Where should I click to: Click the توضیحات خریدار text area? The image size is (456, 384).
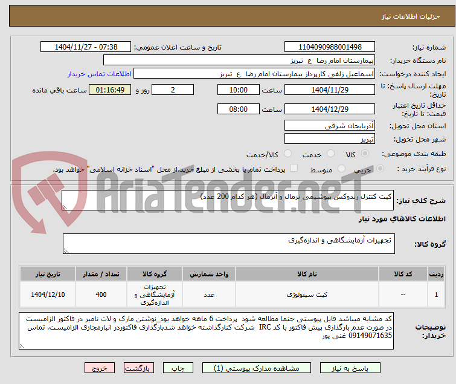click(206, 331)
